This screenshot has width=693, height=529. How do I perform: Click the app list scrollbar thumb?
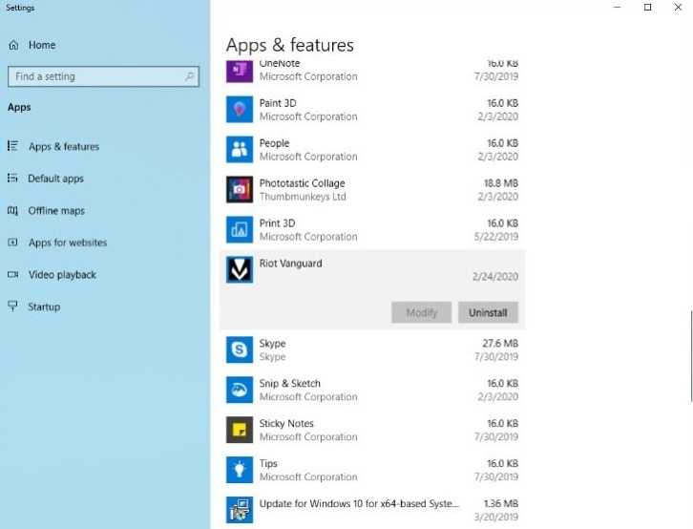[691, 356]
